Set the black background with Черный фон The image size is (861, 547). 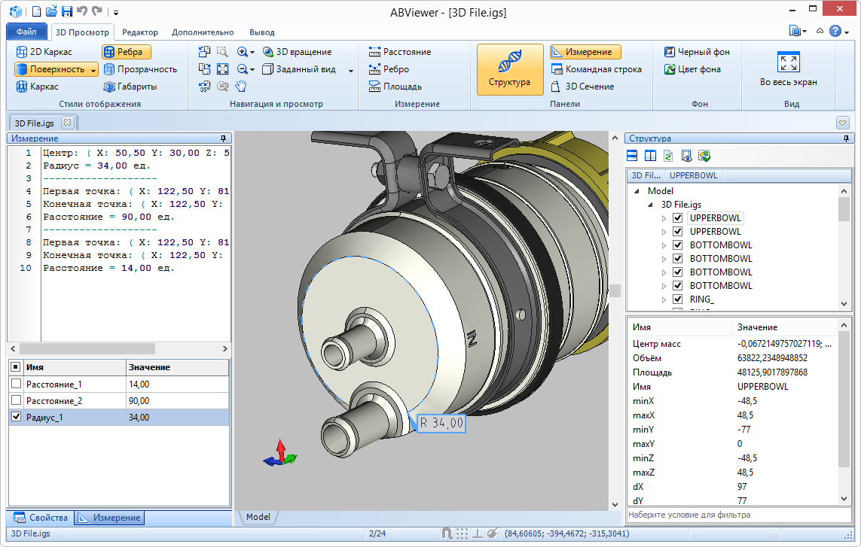click(696, 52)
